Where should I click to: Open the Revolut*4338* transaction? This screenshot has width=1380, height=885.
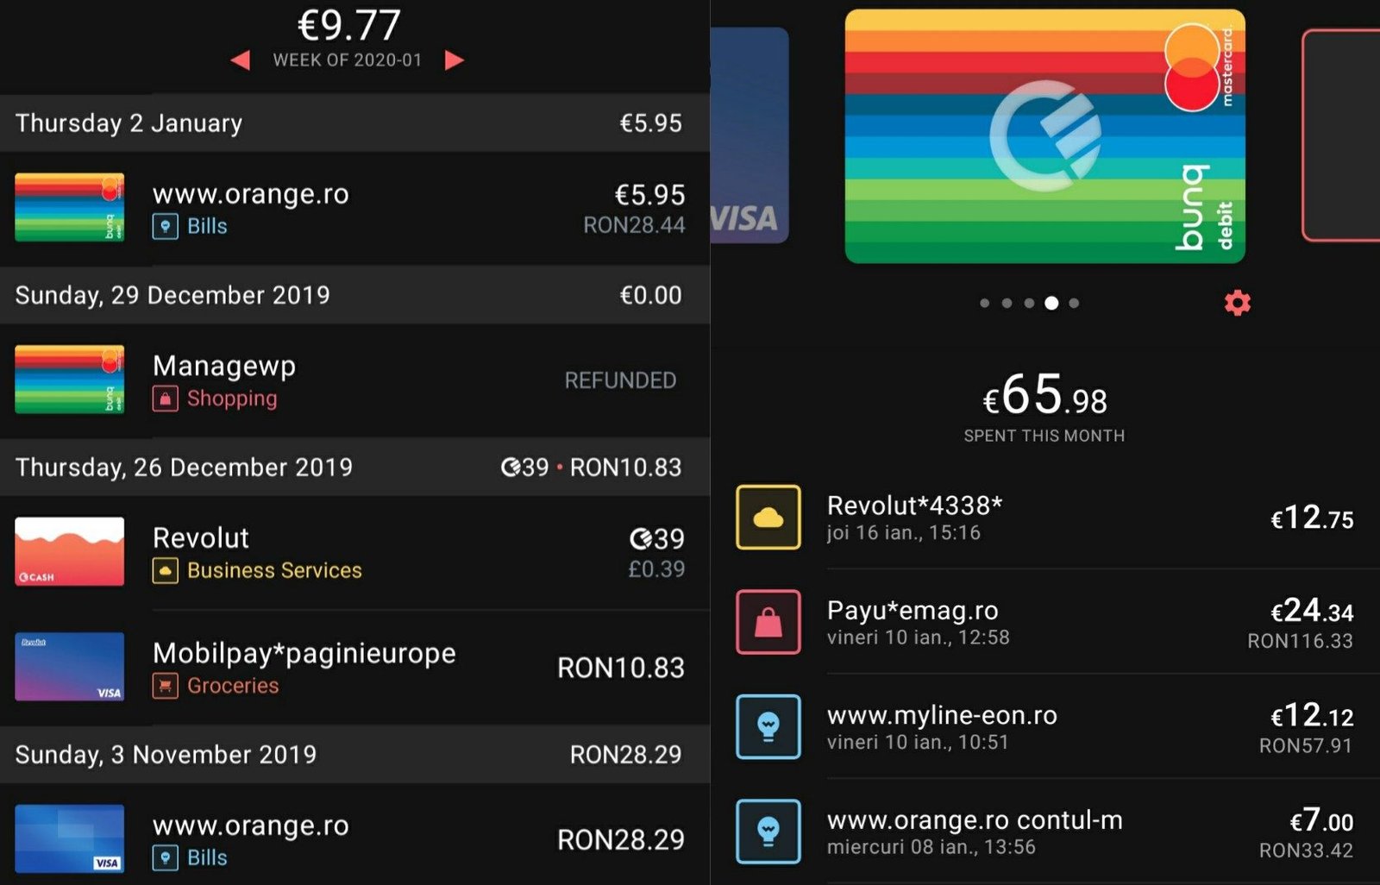pos(1045,518)
